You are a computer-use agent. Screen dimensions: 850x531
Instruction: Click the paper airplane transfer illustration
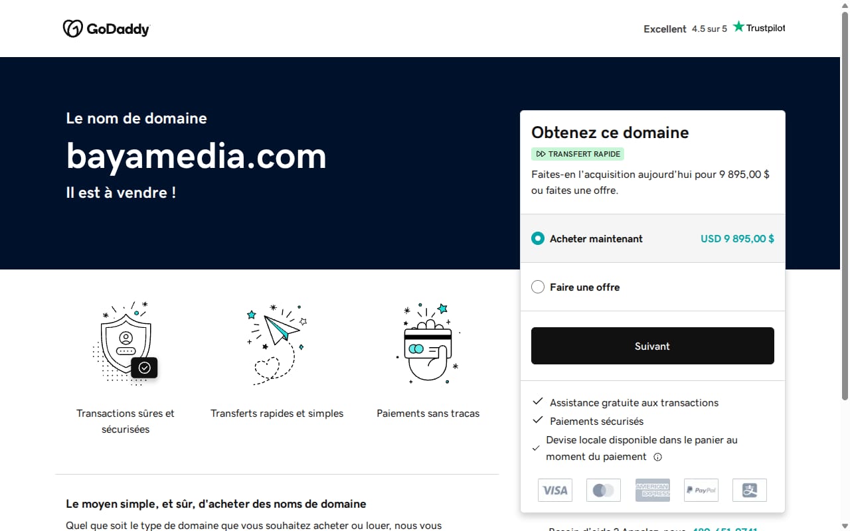[x=277, y=344]
